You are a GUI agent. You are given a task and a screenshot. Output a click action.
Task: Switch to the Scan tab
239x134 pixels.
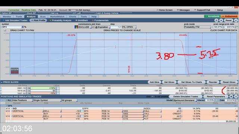43,16
